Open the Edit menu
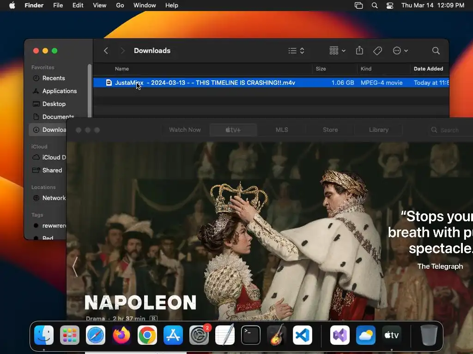473x354 pixels. point(78,6)
